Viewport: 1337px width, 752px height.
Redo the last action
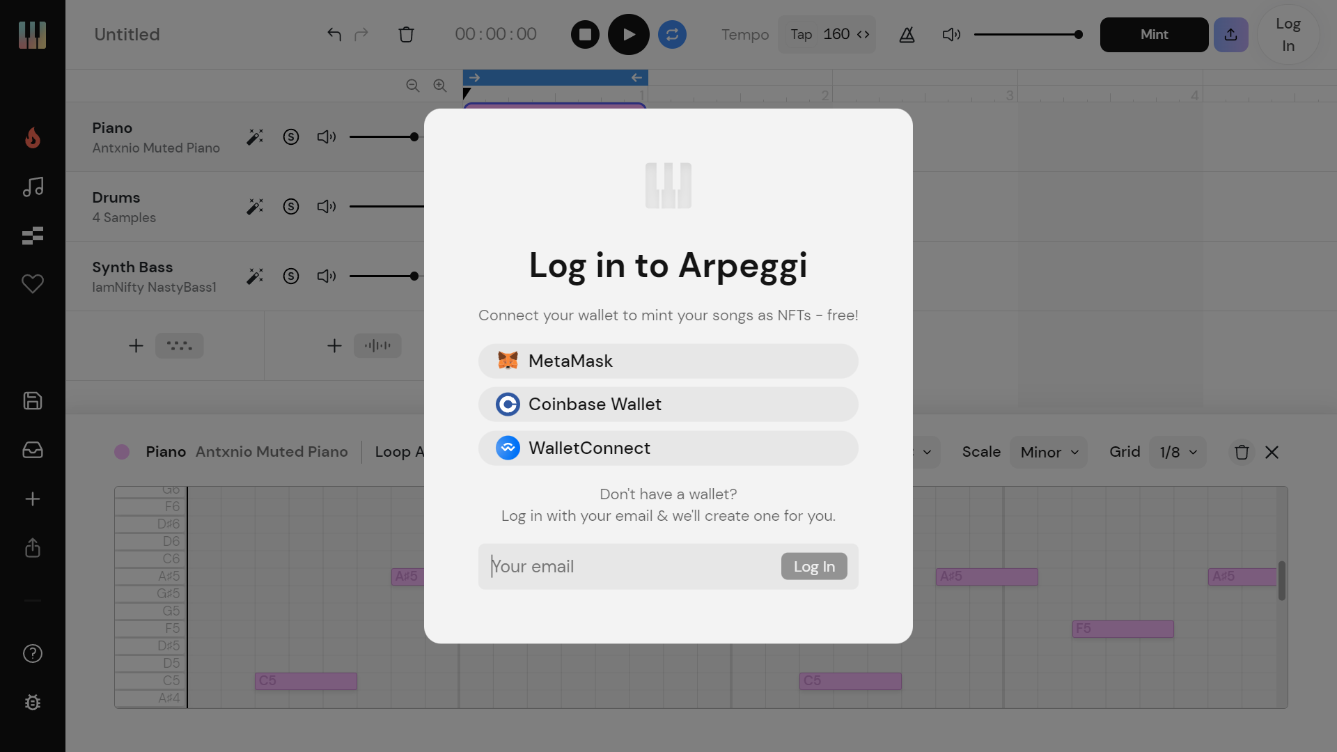pos(361,34)
